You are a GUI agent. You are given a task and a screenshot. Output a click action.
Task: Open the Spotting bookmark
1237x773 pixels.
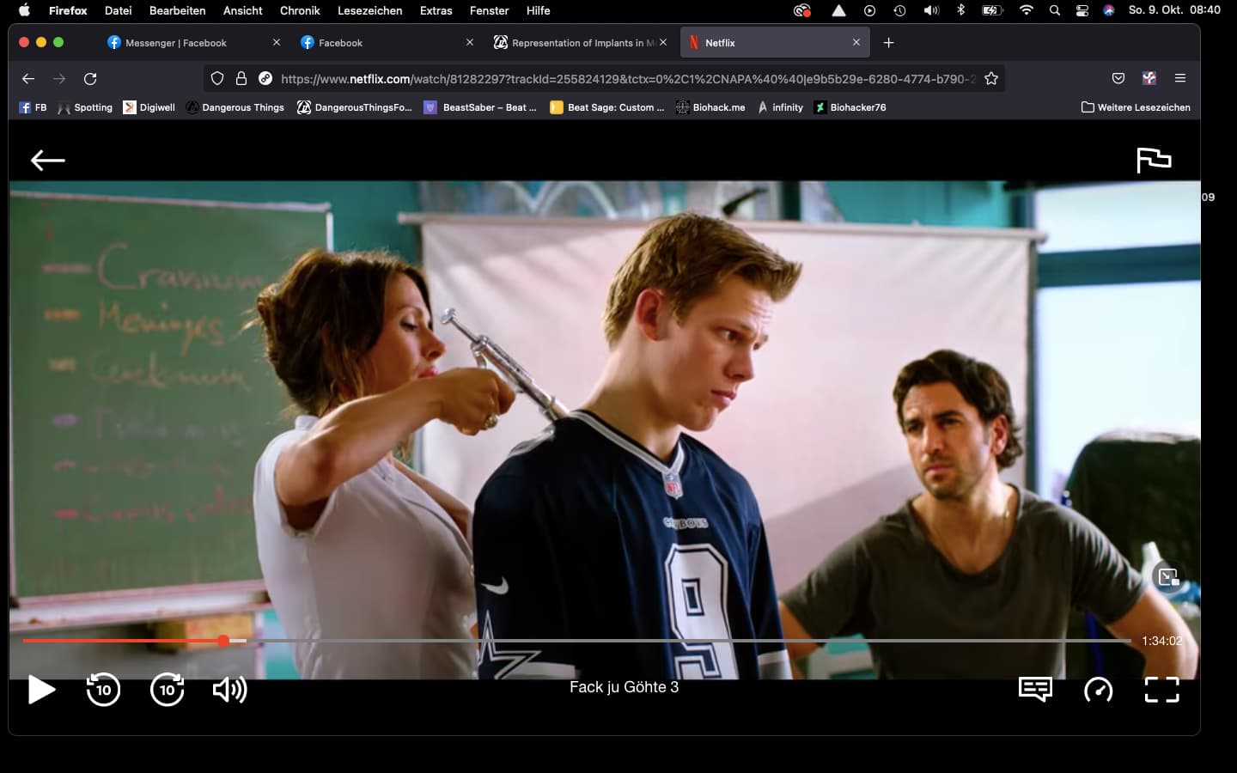click(85, 107)
